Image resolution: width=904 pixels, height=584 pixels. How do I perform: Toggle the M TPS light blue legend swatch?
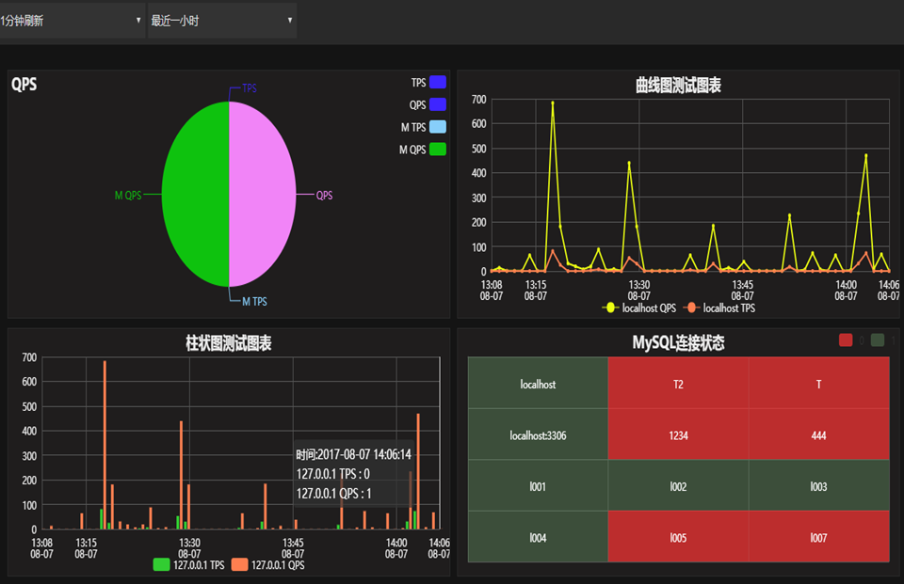[x=438, y=127]
